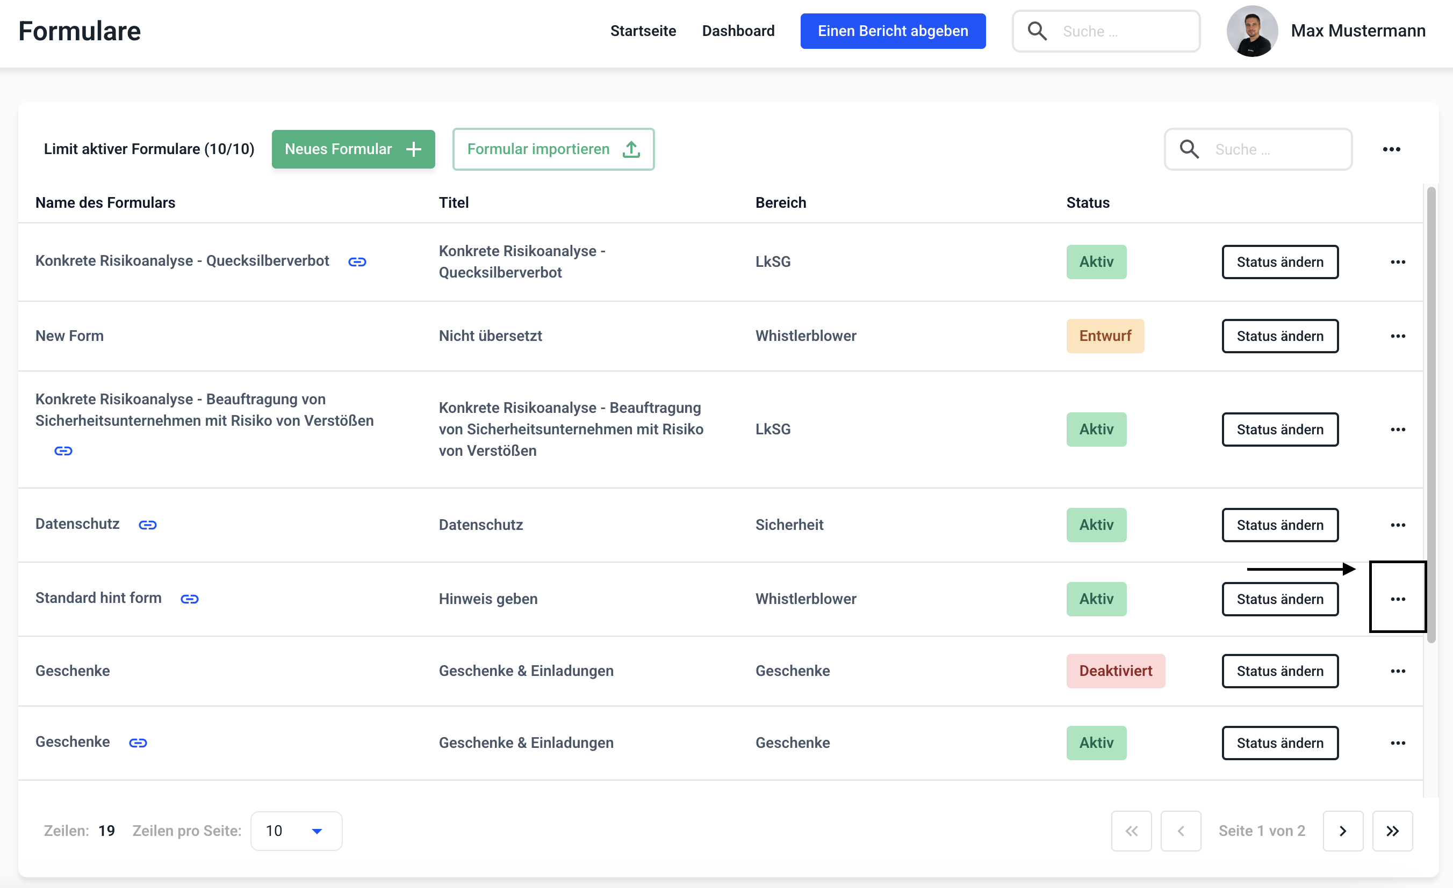1453x888 pixels.
Task: Open Startseite navigation item
Action: click(643, 31)
